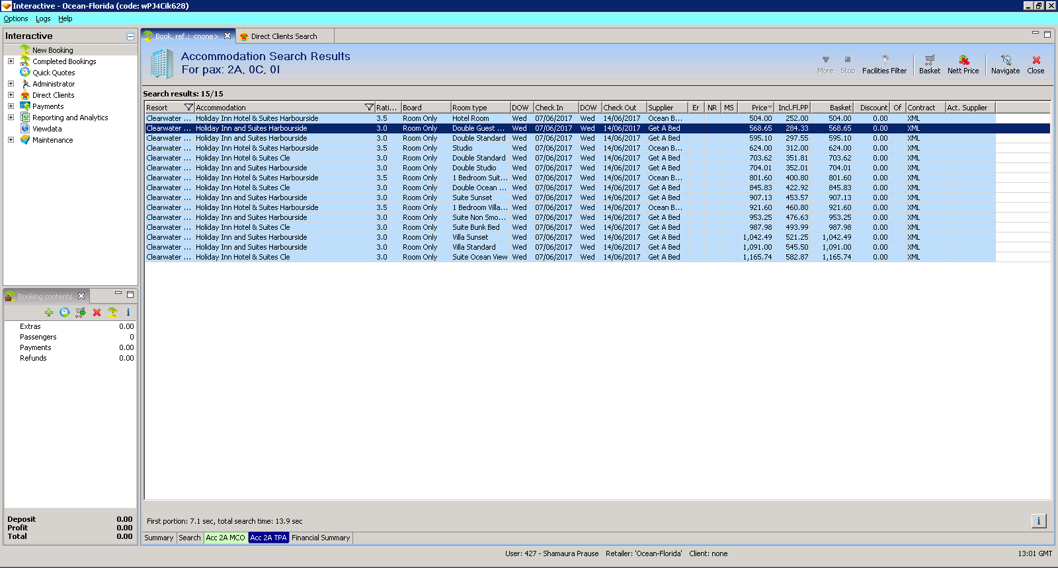This screenshot has width=1058, height=568.
Task: Sort by the Board column header
Action: pyautogui.click(x=426, y=108)
